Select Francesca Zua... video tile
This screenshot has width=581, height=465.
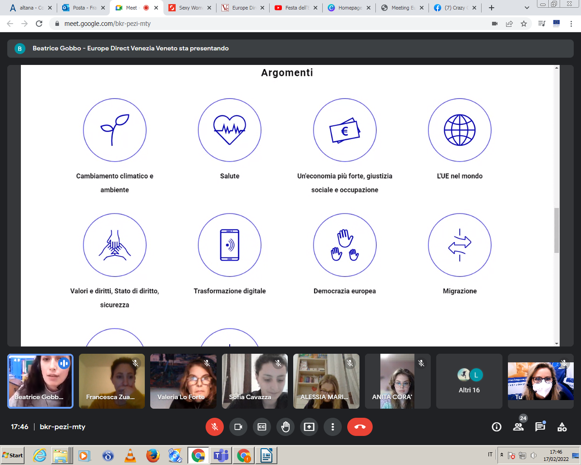tap(112, 381)
